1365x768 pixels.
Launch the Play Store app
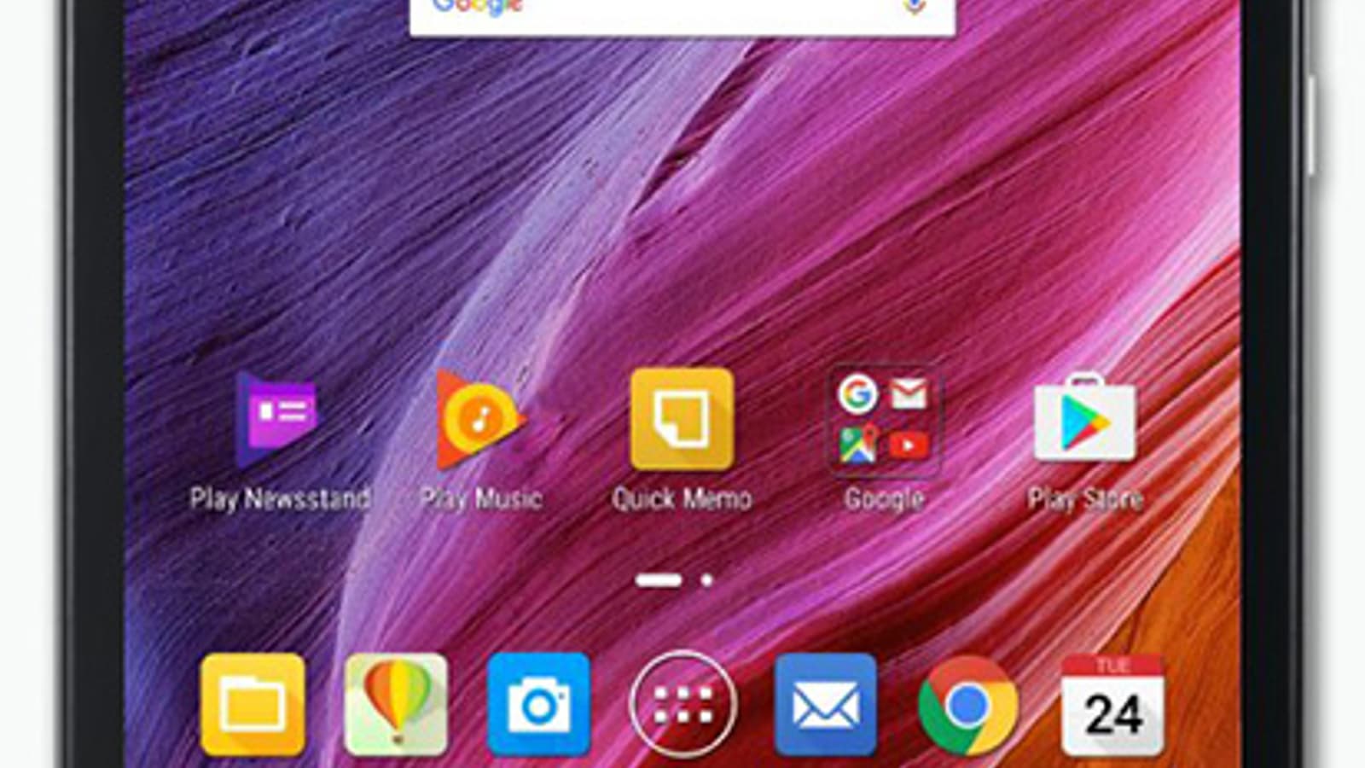[x=1084, y=418]
